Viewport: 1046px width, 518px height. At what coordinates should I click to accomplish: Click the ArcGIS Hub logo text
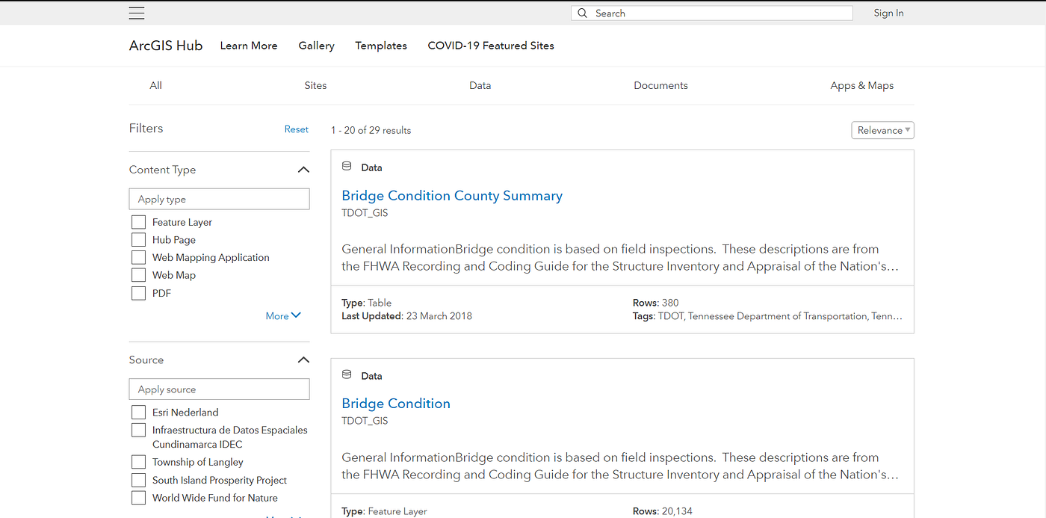[x=166, y=46]
